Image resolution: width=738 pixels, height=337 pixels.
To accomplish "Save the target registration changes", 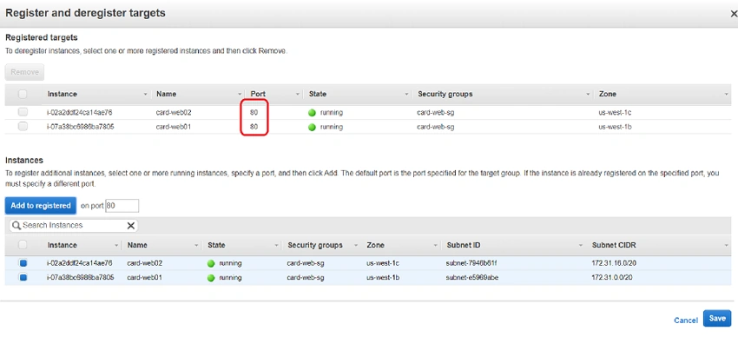I will point(717,319).
